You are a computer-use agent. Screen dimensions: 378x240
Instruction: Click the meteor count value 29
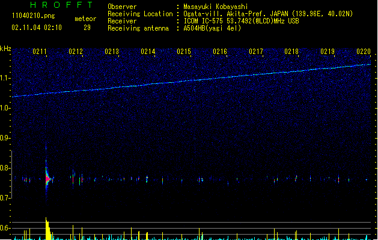click(87, 28)
